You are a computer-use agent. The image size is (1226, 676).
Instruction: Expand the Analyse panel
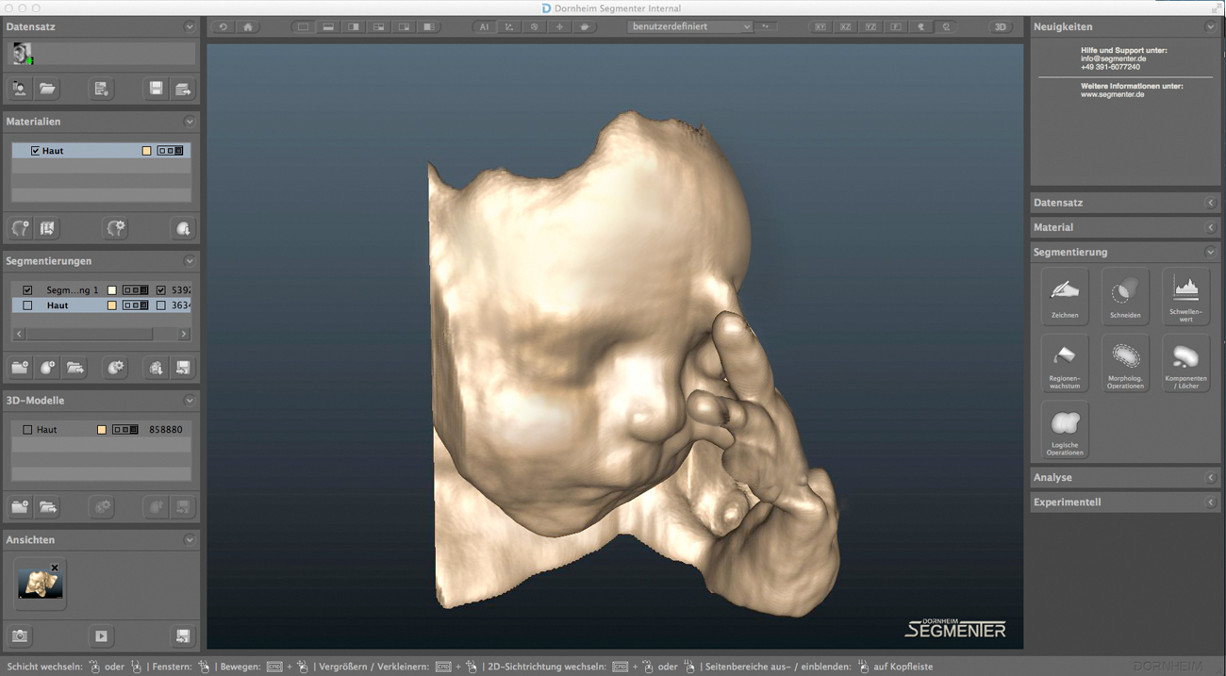pyautogui.click(x=1122, y=478)
